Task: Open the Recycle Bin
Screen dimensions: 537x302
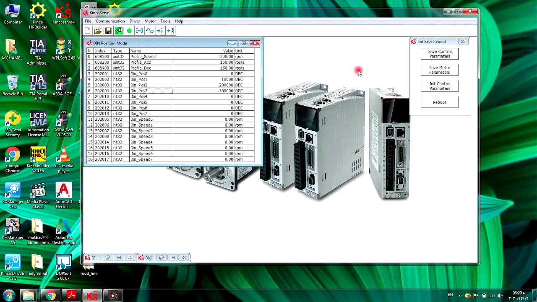Action: [x=13, y=86]
